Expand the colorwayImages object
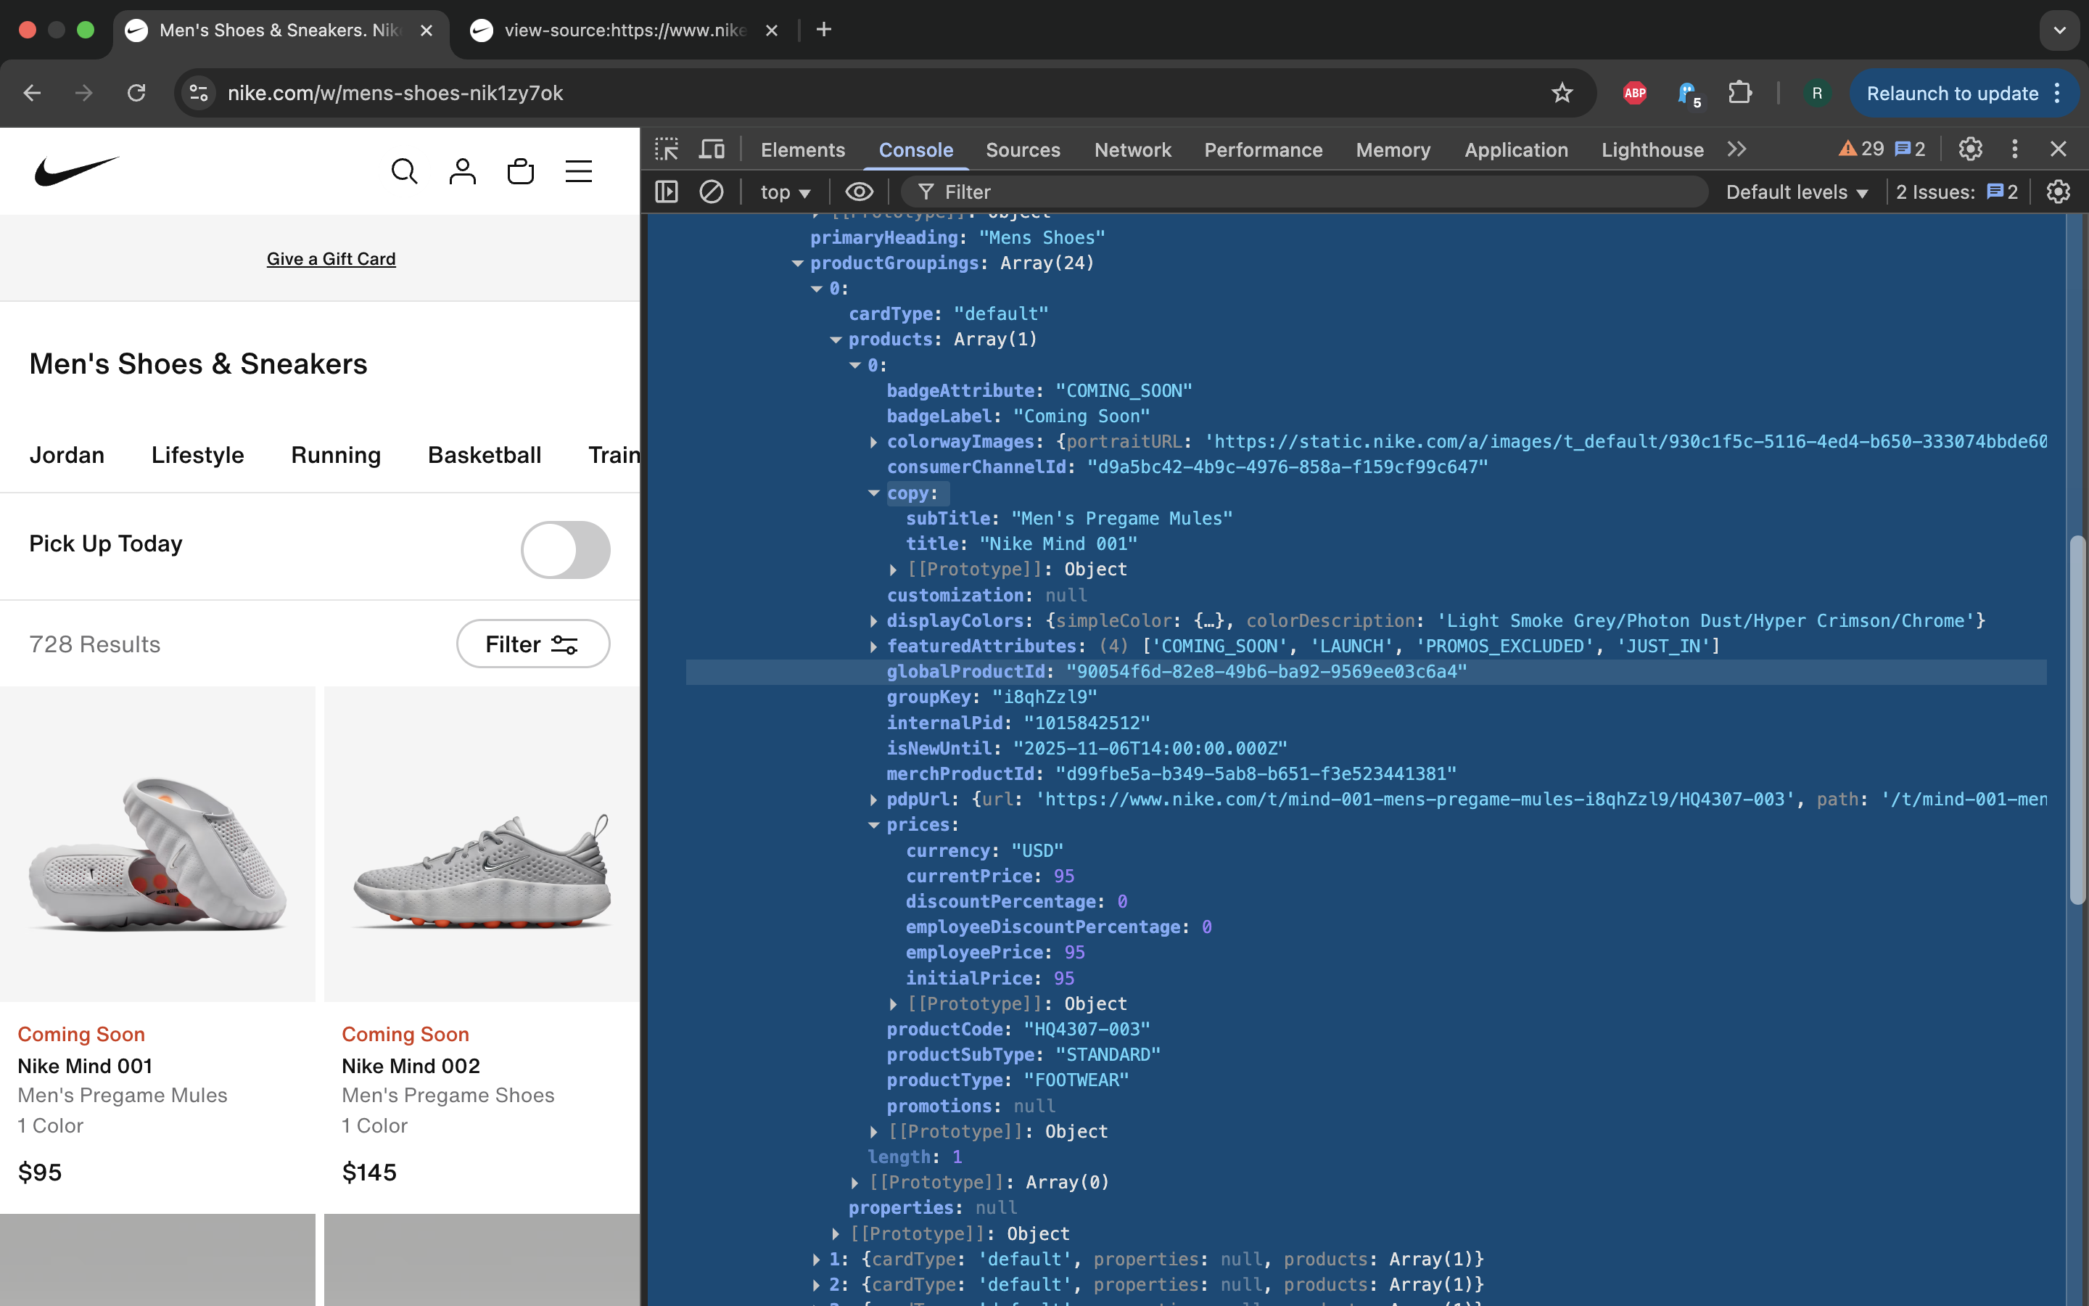Image resolution: width=2089 pixels, height=1306 pixels. click(873, 443)
